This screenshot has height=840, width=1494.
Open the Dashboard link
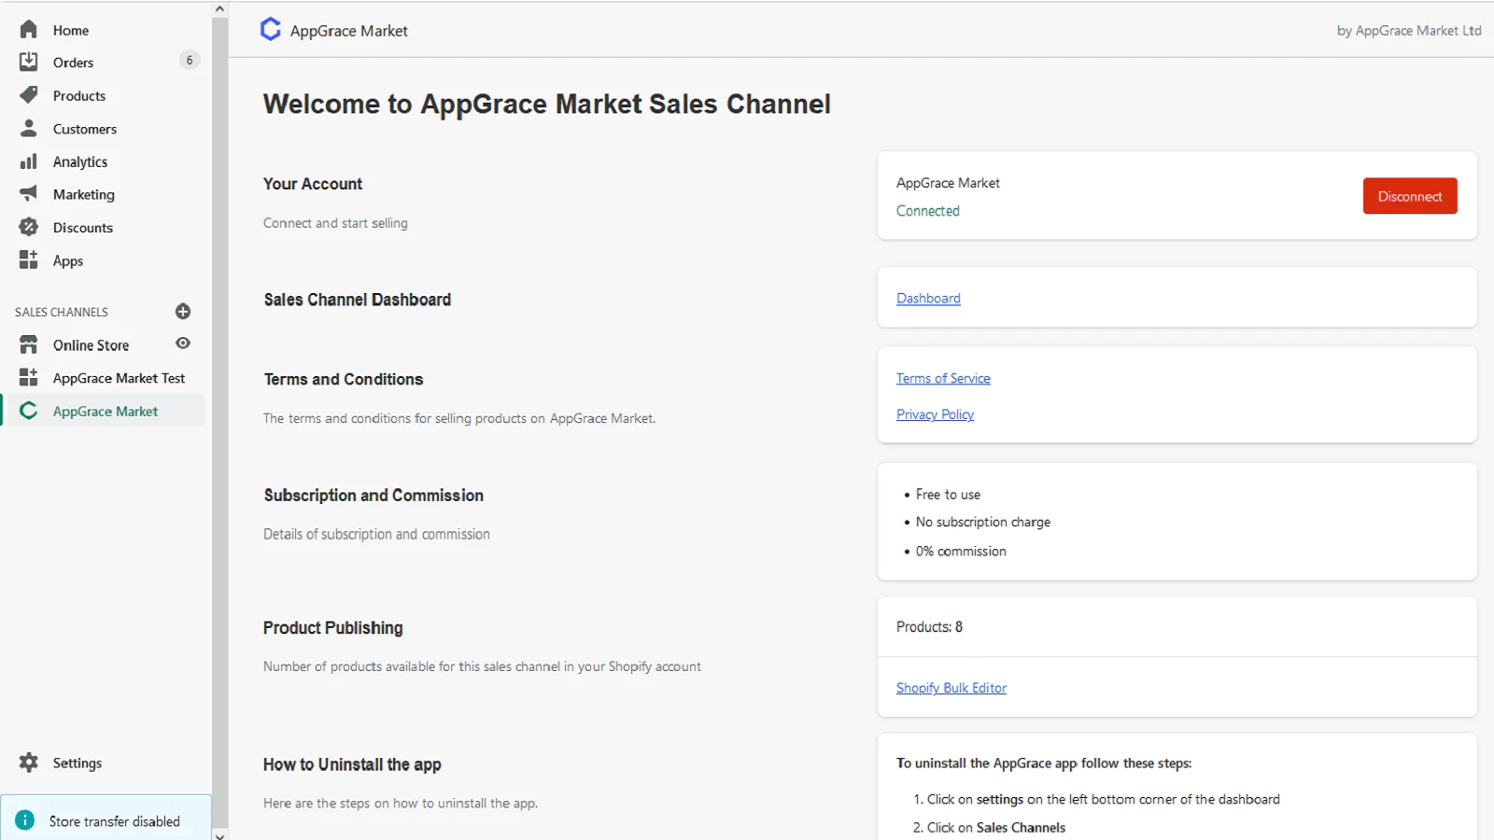pos(928,299)
